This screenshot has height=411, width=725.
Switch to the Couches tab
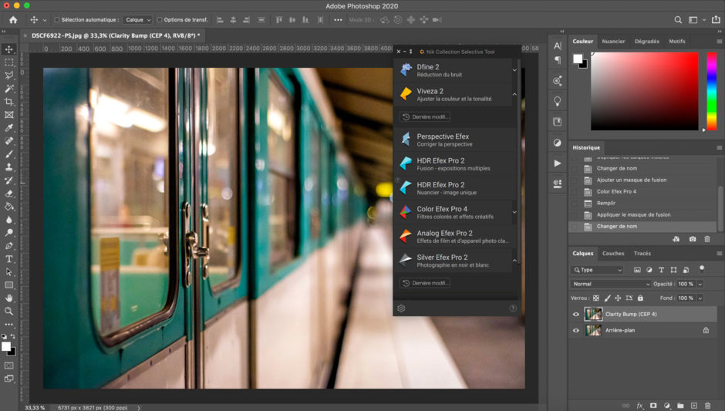[613, 254]
